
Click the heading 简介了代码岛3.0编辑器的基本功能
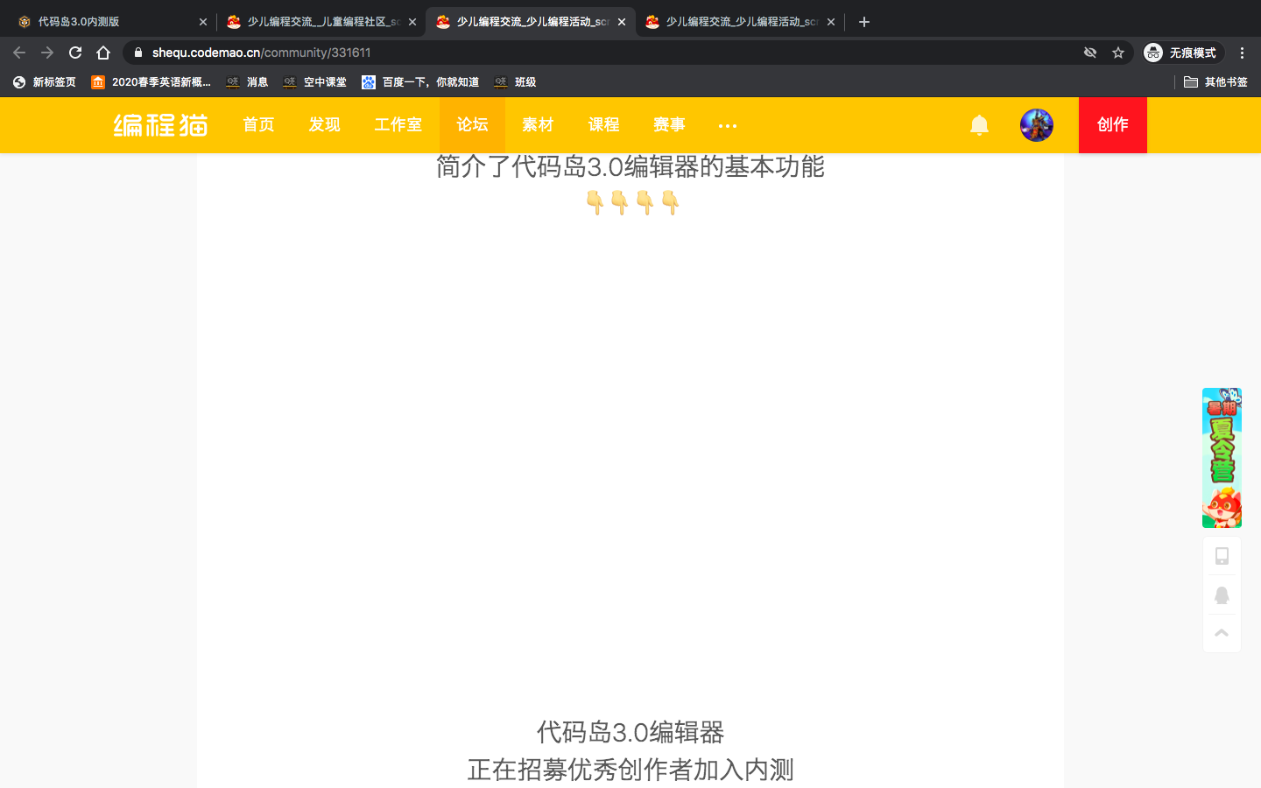[x=630, y=166]
